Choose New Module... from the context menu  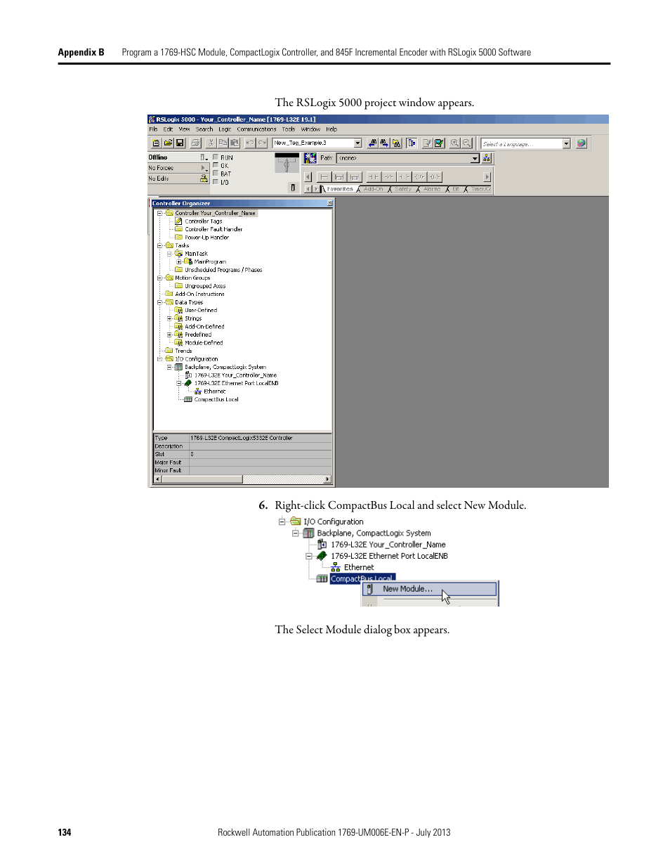coord(429,589)
